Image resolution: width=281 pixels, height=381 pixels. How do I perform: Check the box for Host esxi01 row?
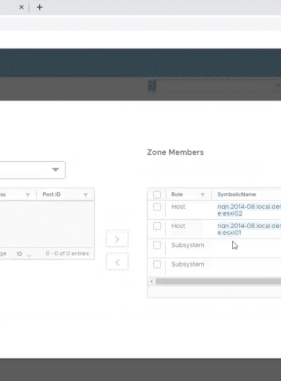pos(157,226)
